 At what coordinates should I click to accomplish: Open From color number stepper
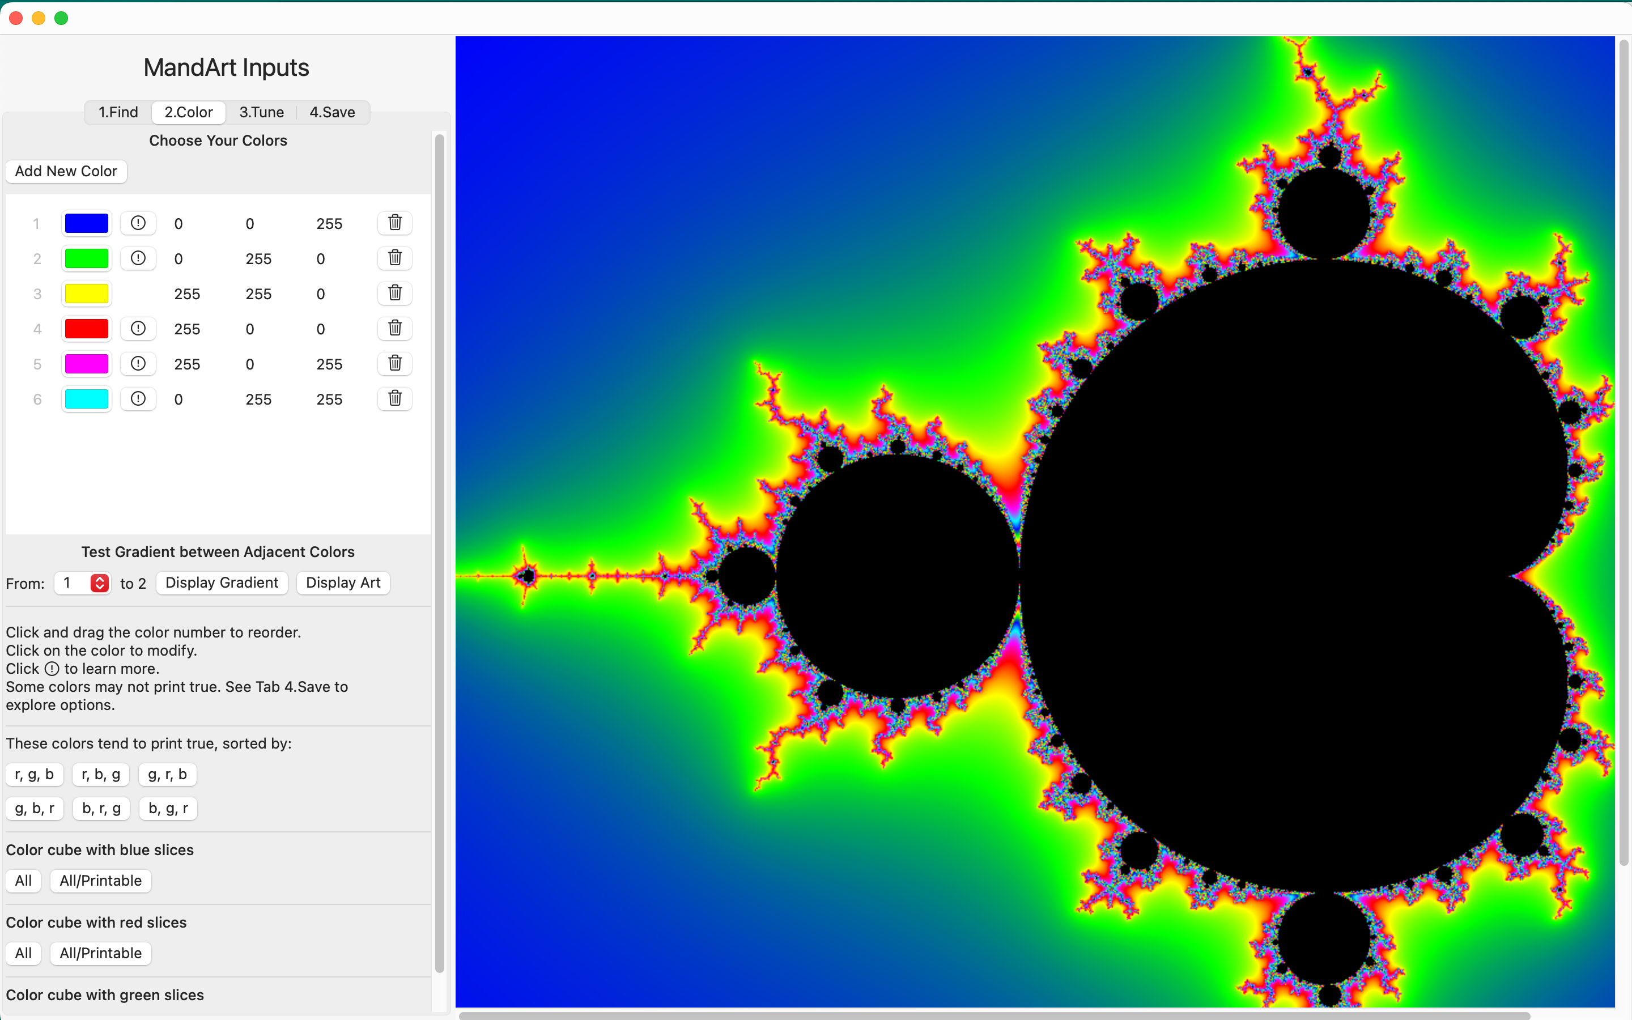click(x=99, y=583)
